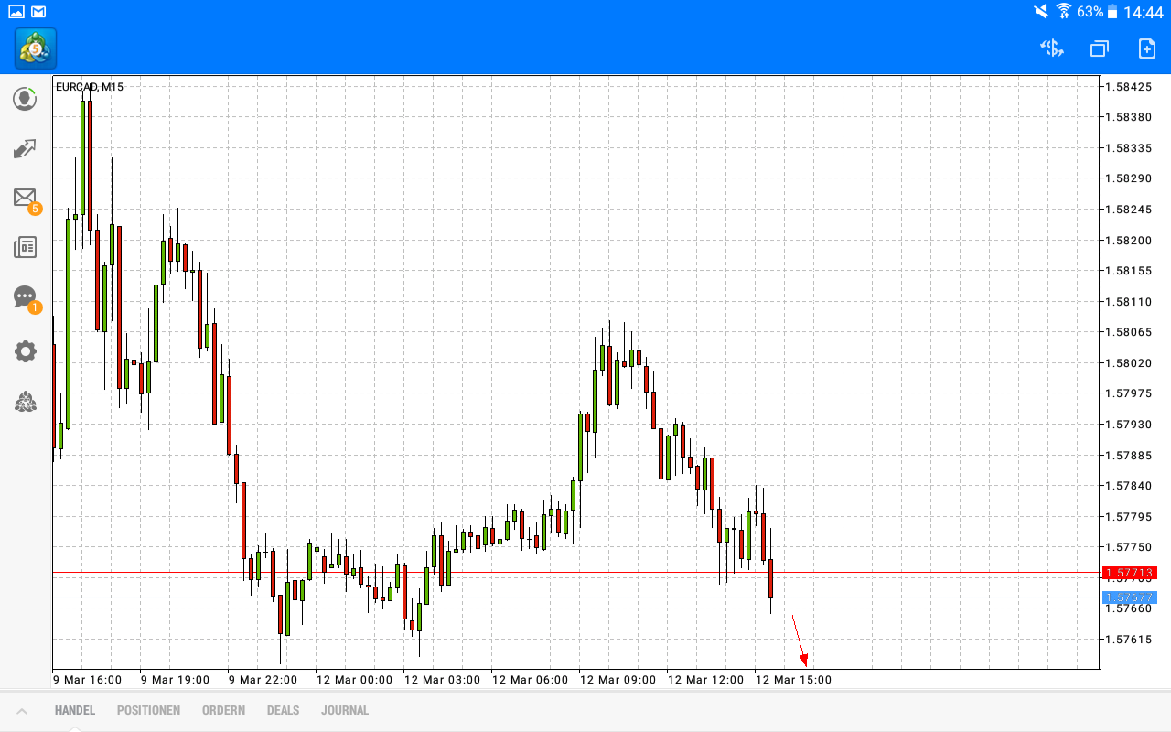Open the Mailbox with 5 unread messages
The height and width of the screenshot is (732, 1171).
coord(25,198)
